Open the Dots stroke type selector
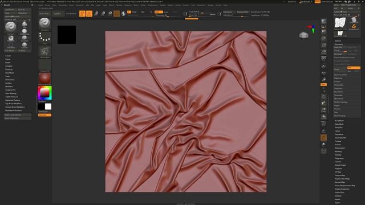The width and height of the screenshot is (365, 205). point(44,38)
